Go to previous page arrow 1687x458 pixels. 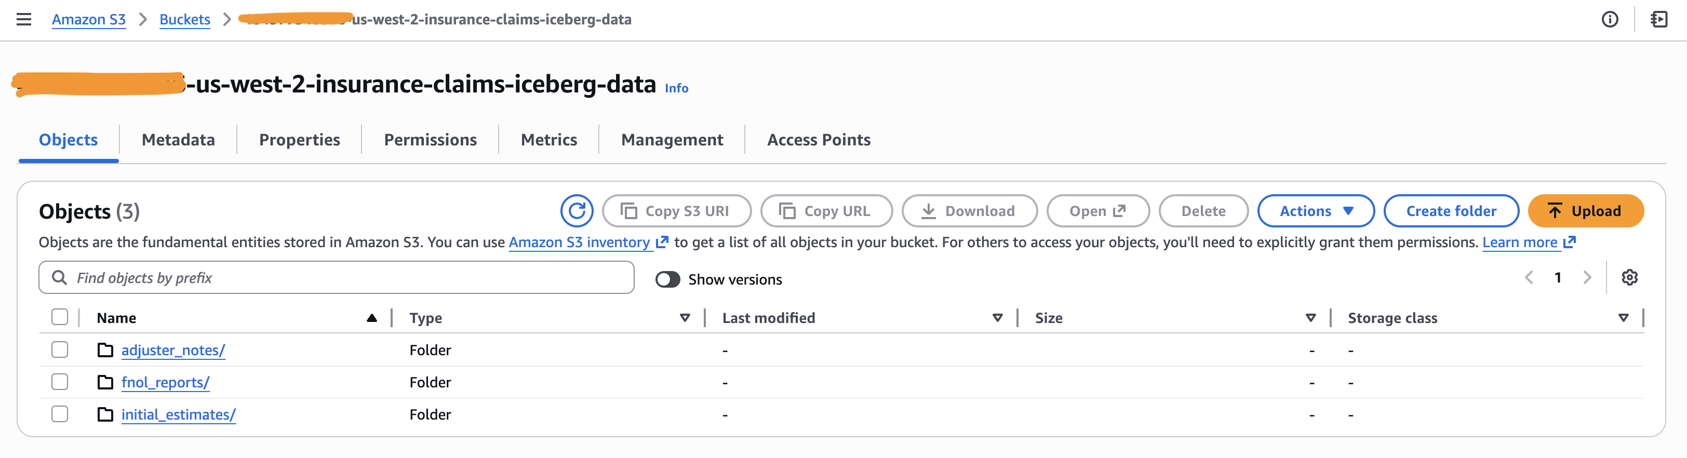click(1529, 277)
